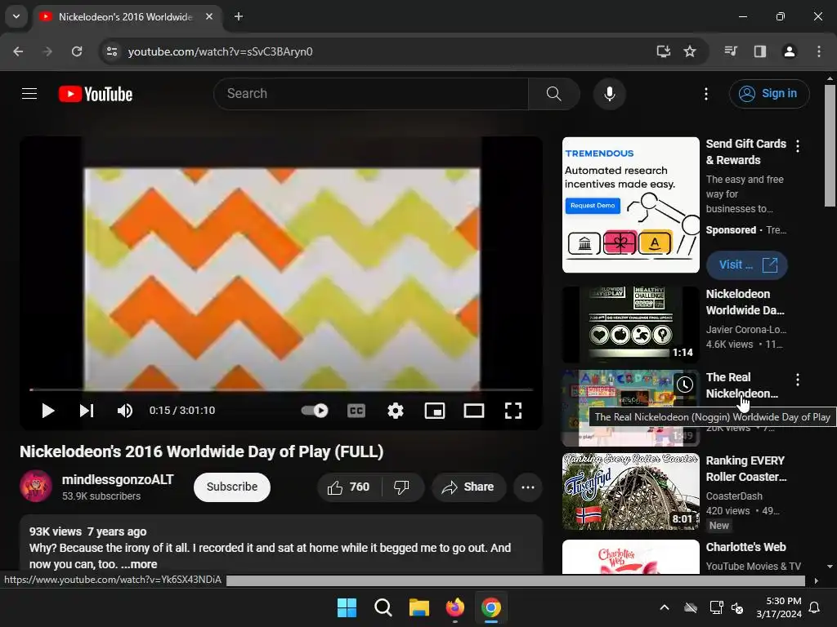Open the notifications bell in tray
The image size is (837, 627).
point(815,607)
